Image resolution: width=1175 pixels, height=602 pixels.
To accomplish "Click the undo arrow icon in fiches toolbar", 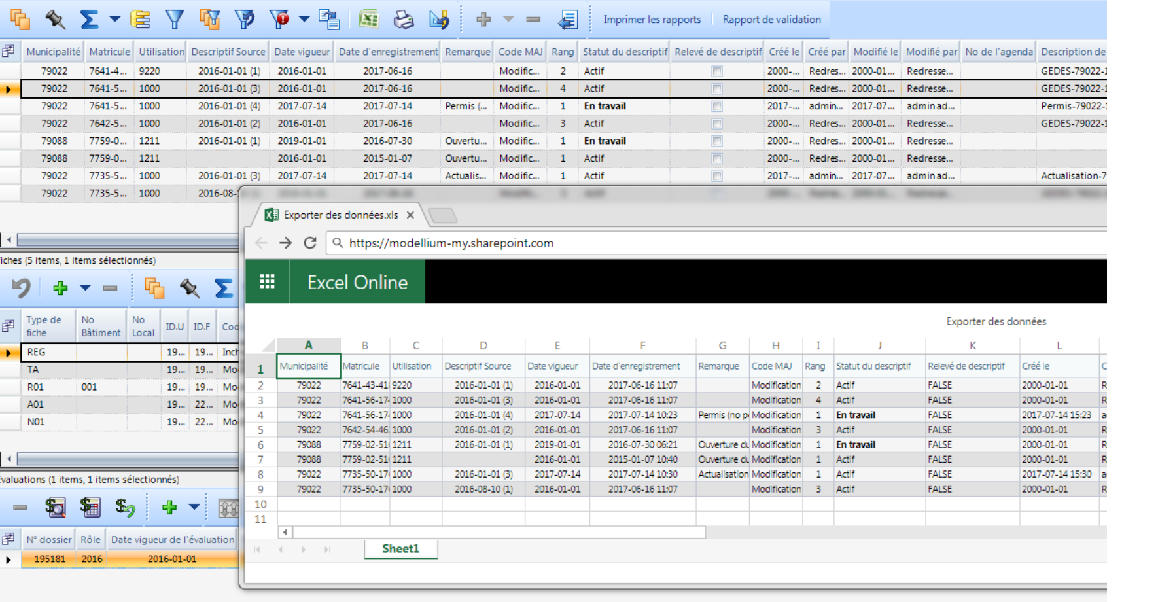I will [x=21, y=288].
